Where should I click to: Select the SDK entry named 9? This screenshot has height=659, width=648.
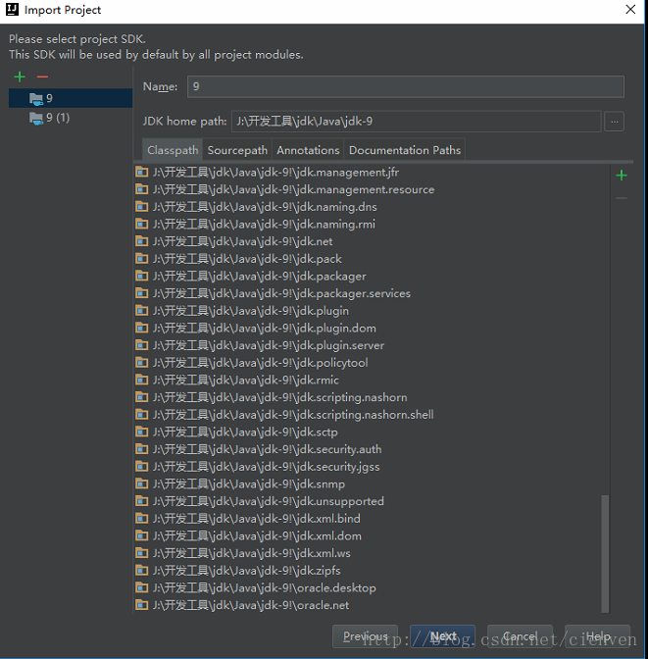tap(71, 98)
